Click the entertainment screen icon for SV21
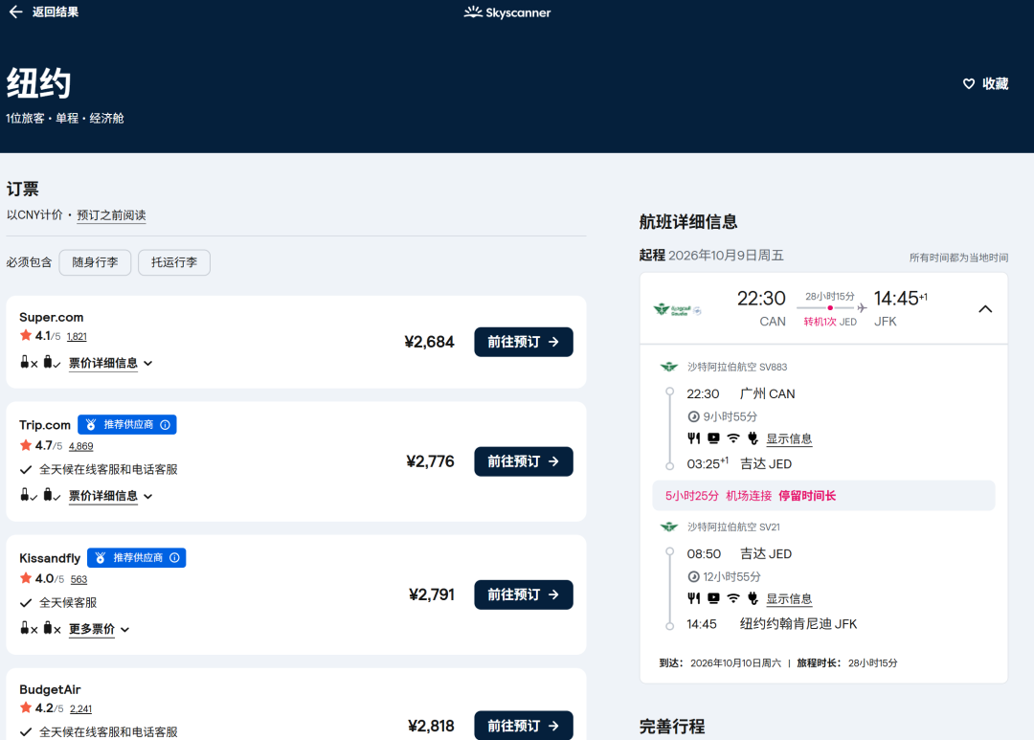The image size is (1034, 740). 713,598
